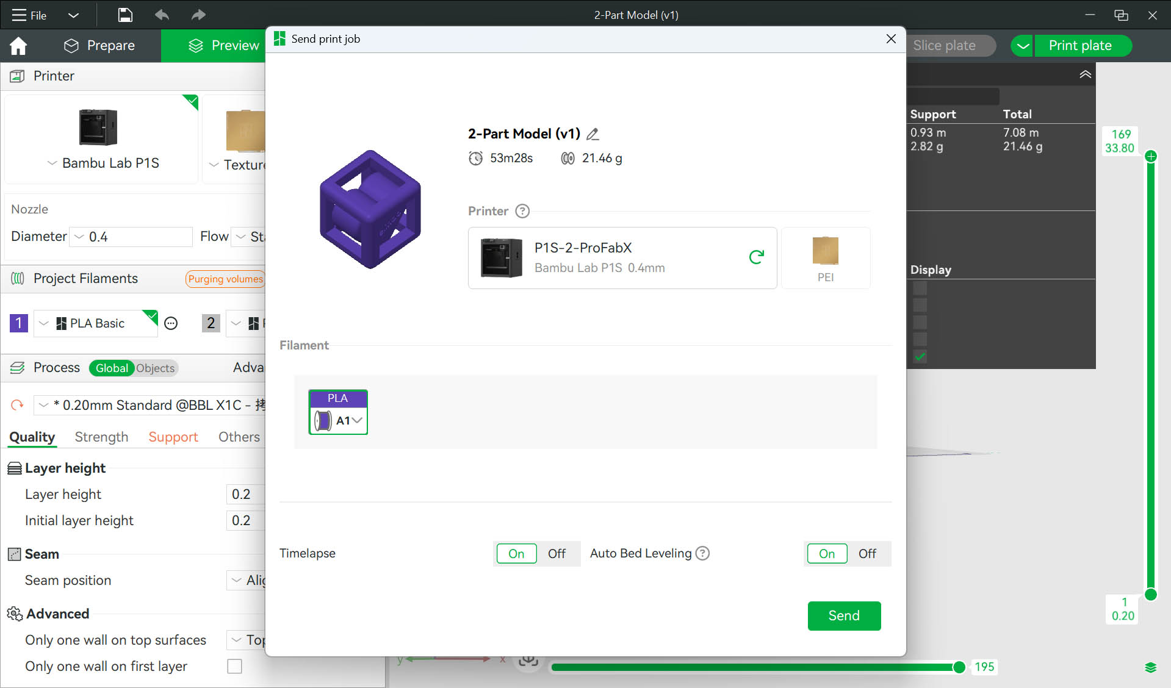
Task: Click the Bambu Lab P1S printer image
Action: click(x=98, y=127)
